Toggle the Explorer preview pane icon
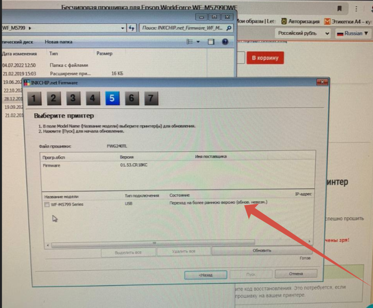This screenshot has height=308, width=373. click(x=211, y=42)
